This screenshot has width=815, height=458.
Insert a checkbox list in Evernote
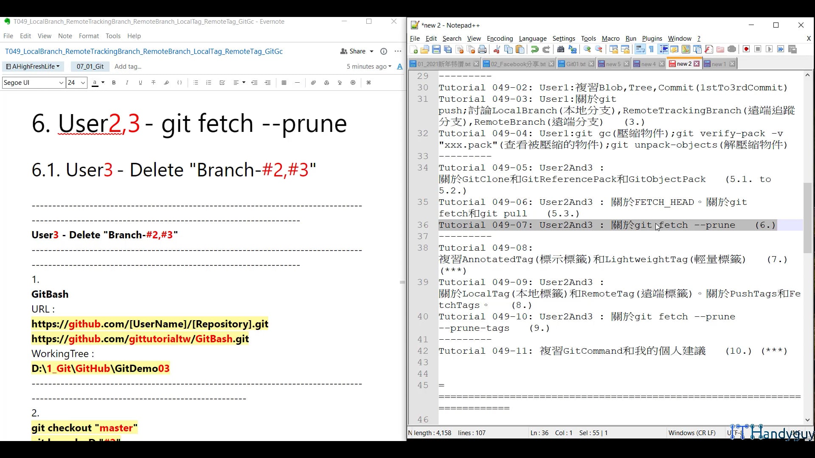[x=222, y=83]
